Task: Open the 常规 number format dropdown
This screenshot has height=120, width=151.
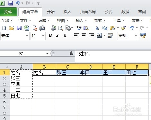Action: (x=136, y=36)
